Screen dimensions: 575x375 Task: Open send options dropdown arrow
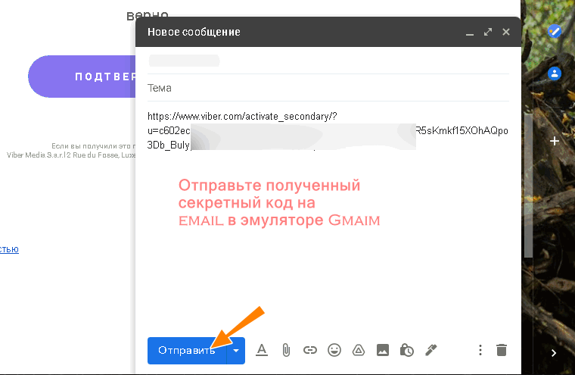pos(236,351)
